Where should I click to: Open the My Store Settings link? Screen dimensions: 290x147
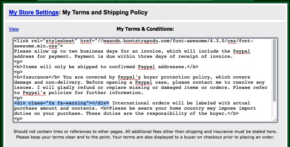pyautogui.click(x=34, y=13)
